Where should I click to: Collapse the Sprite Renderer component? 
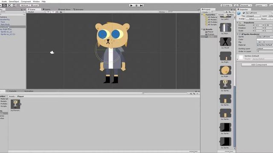coord(238,34)
